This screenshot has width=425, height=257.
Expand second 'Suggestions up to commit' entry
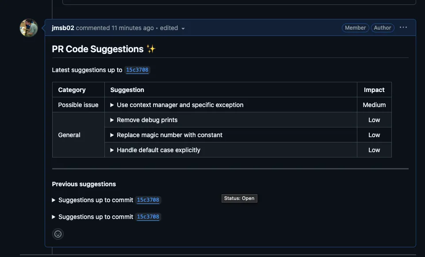tap(92, 217)
